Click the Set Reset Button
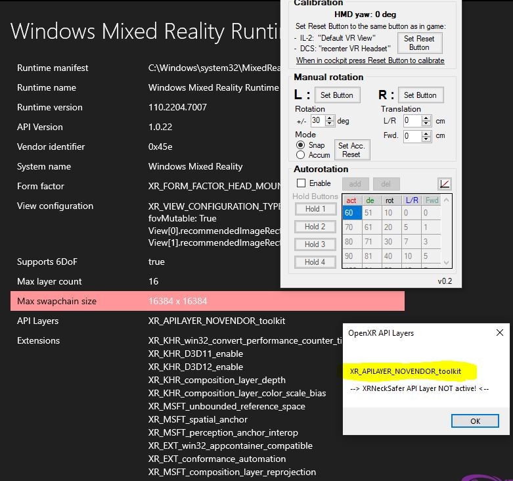Image resolution: width=513 pixels, height=481 pixels. [x=420, y=43]
